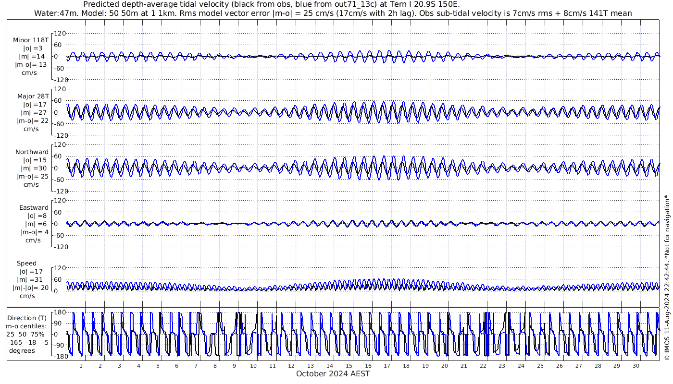
Task: Click the 120 tick of Speed panel
Action: pos(60,267)
